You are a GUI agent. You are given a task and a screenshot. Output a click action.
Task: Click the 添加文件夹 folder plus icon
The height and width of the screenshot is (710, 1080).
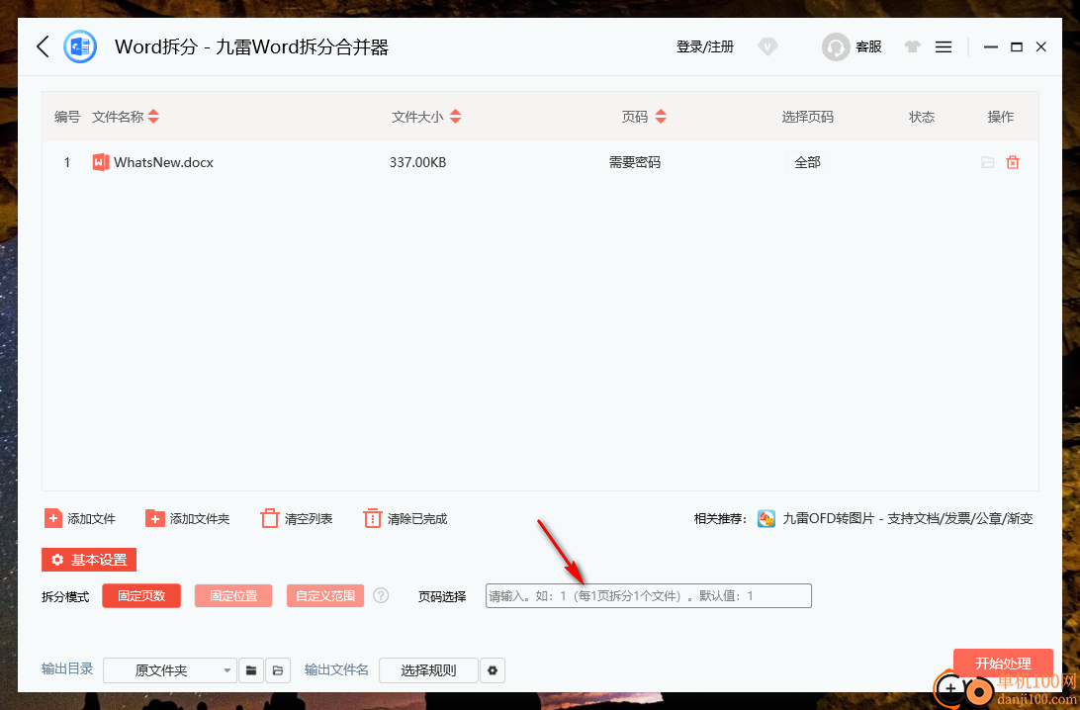(x=155, y=518)
